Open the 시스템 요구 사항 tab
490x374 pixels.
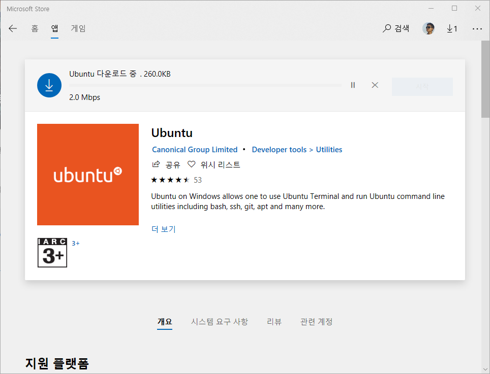pos(220,322)
